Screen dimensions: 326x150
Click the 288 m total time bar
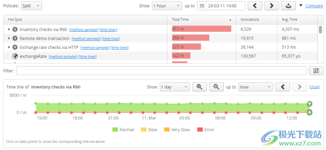(x=191, y=38)
